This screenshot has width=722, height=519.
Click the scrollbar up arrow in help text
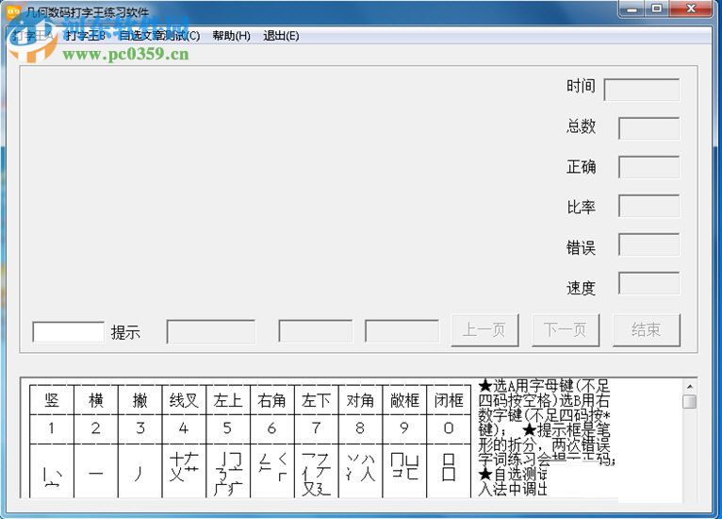coord(689,386)
